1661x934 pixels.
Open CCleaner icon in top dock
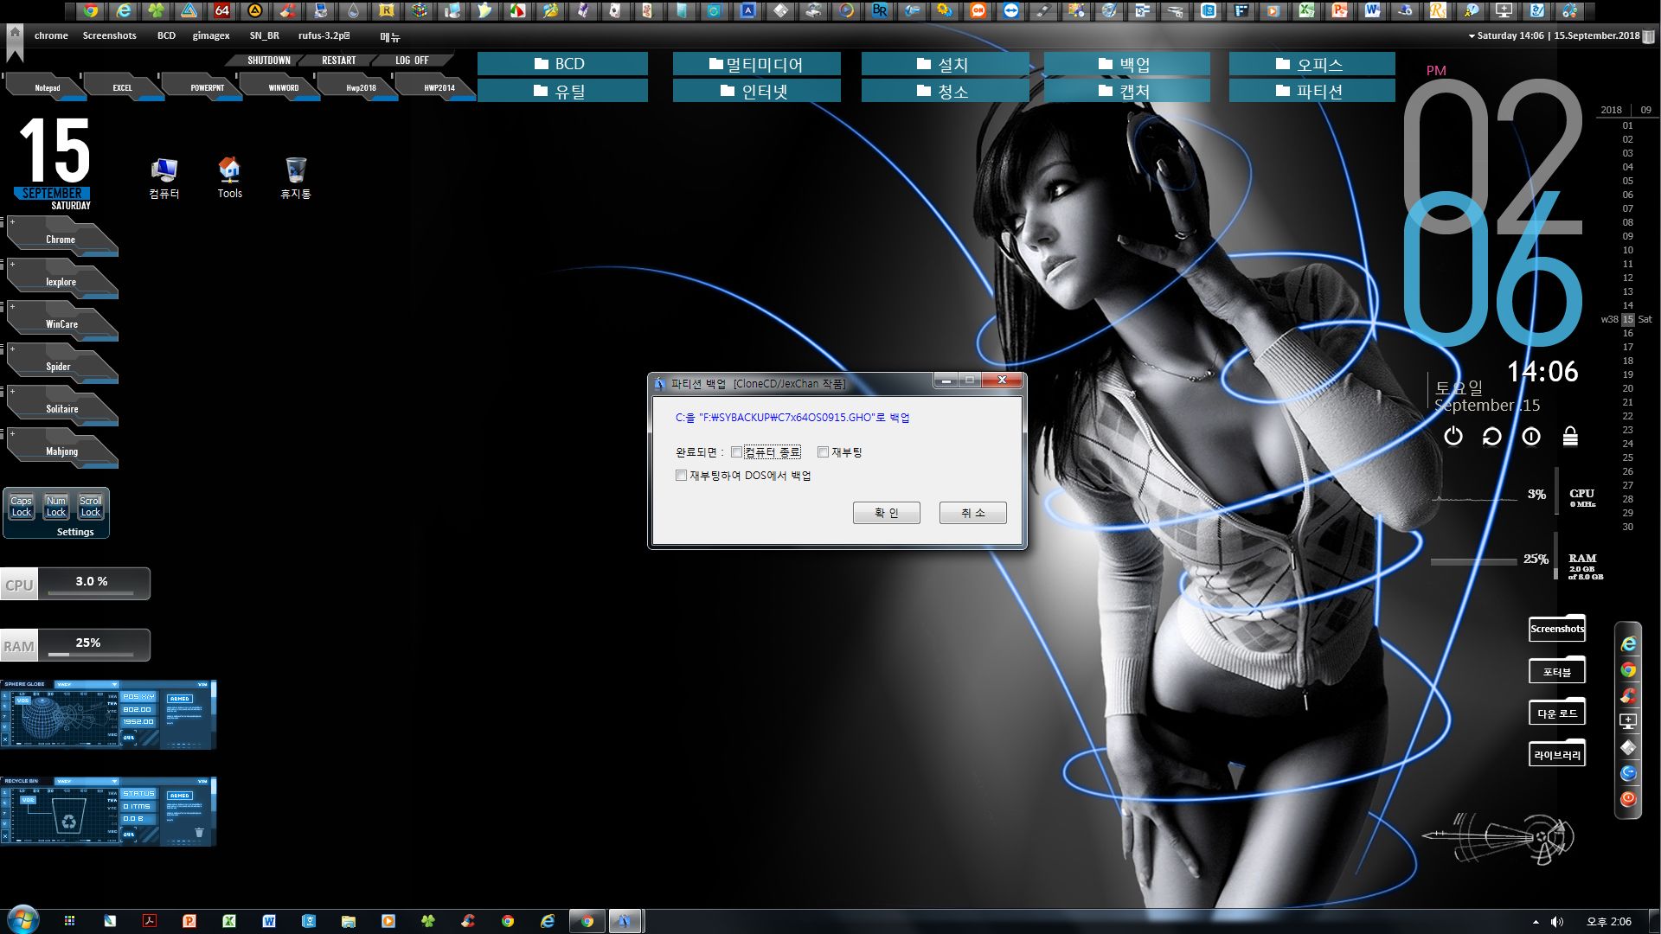288,11
